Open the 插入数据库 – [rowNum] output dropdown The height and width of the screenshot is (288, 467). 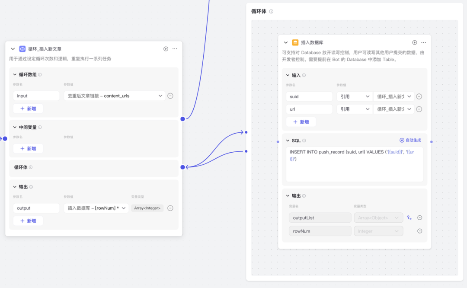click(96, 208)
